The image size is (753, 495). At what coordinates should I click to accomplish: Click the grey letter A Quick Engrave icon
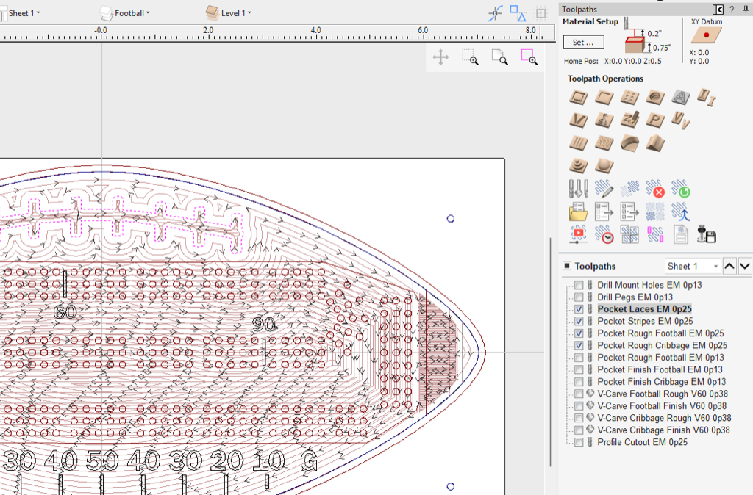click(x=681, y=98)
